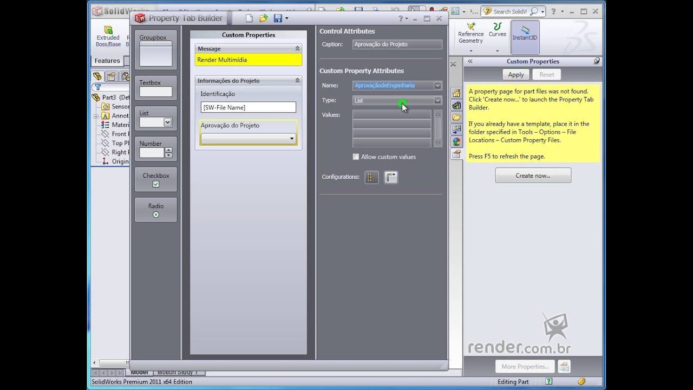Click the New document icon in Property Tab Builder

click(249, 18)
